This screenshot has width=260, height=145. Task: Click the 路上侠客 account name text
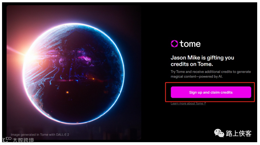239,133
